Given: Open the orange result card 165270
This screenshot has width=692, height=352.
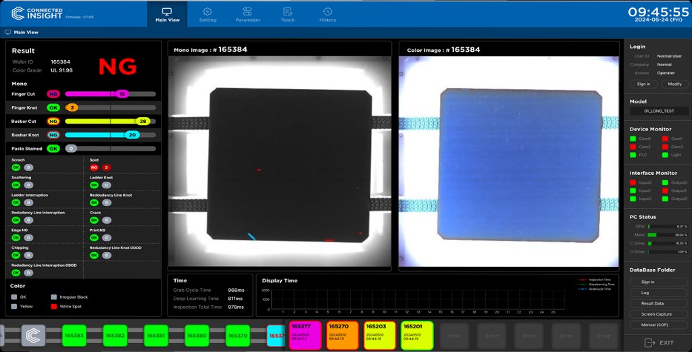Looking at the screenshot, I should point(343,335).
